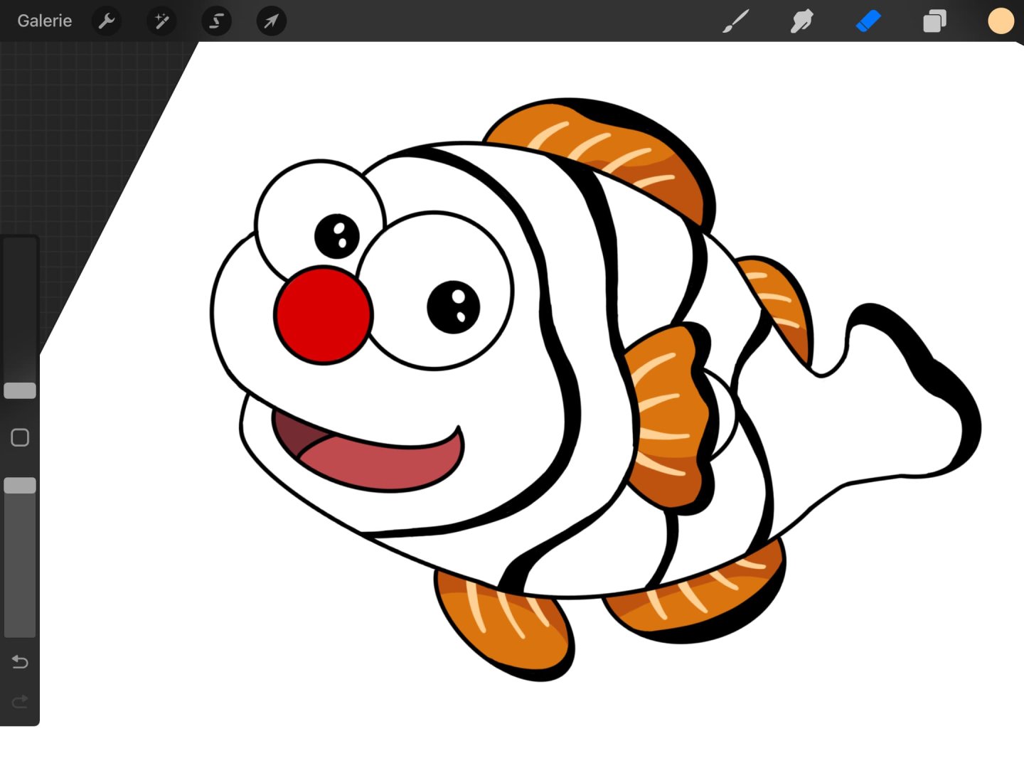Undo the last action

[x=20, y=662]
